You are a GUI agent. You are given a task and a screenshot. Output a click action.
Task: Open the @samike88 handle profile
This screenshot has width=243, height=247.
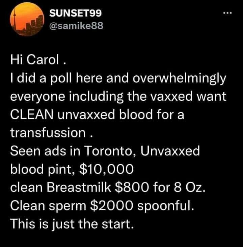click(76, 26)
